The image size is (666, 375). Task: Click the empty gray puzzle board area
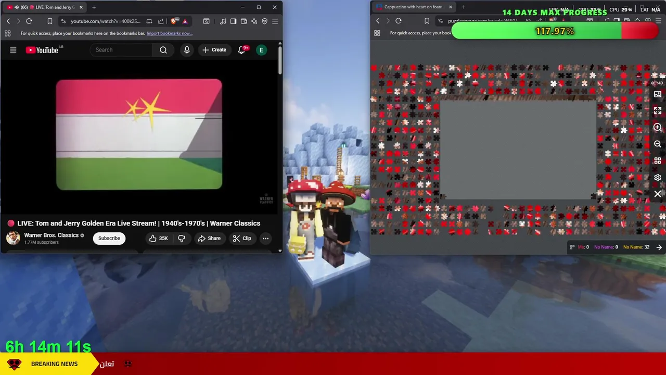[518, 150]
